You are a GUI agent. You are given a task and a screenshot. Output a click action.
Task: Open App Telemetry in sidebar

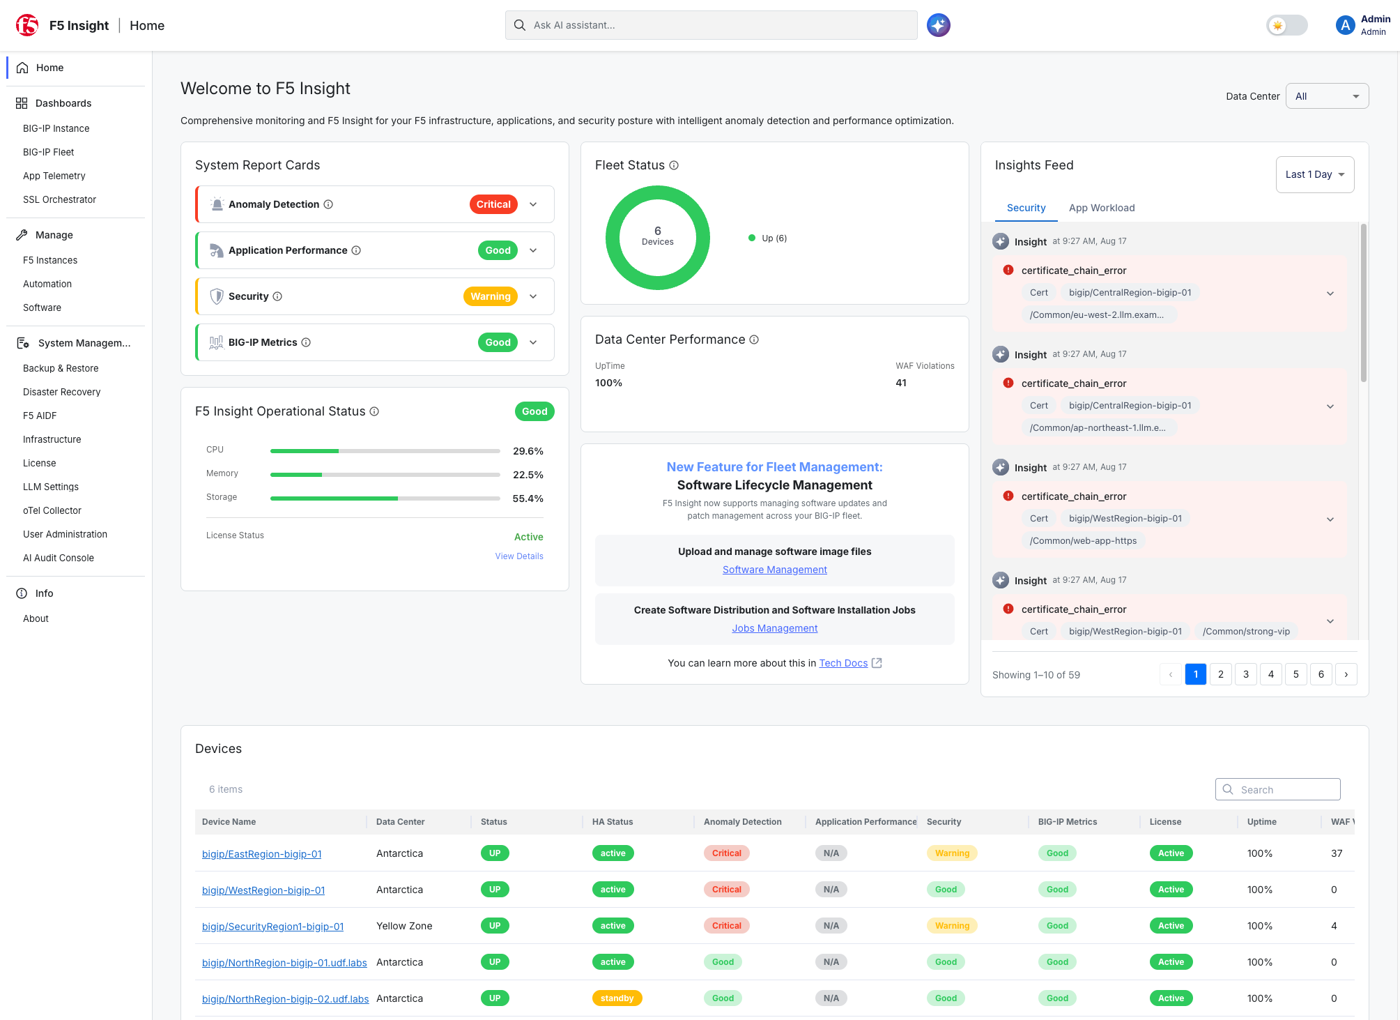[x=54, y=176]
